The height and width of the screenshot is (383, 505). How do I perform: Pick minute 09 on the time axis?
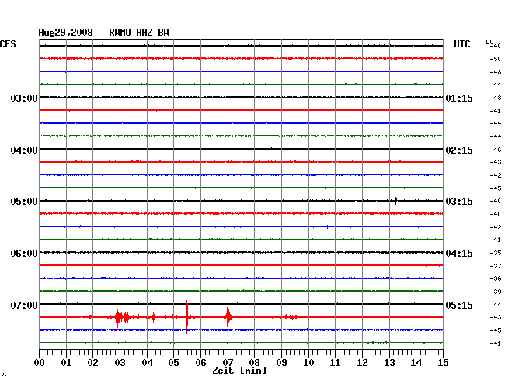click(x=281, y=363)
